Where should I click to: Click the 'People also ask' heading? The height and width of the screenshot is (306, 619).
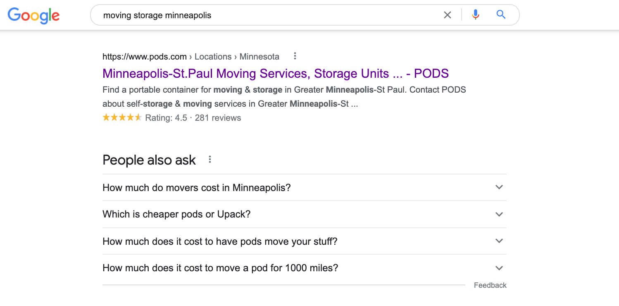[149, 160]
